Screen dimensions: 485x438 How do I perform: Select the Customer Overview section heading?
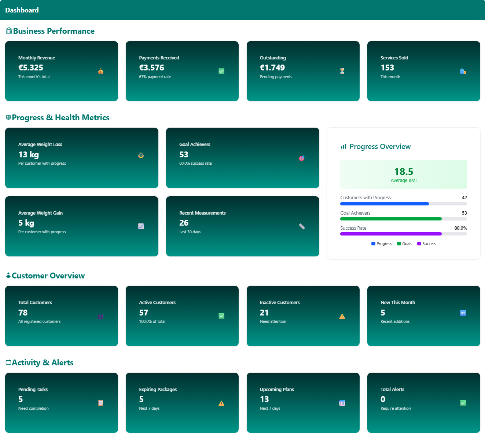[45, 275]
